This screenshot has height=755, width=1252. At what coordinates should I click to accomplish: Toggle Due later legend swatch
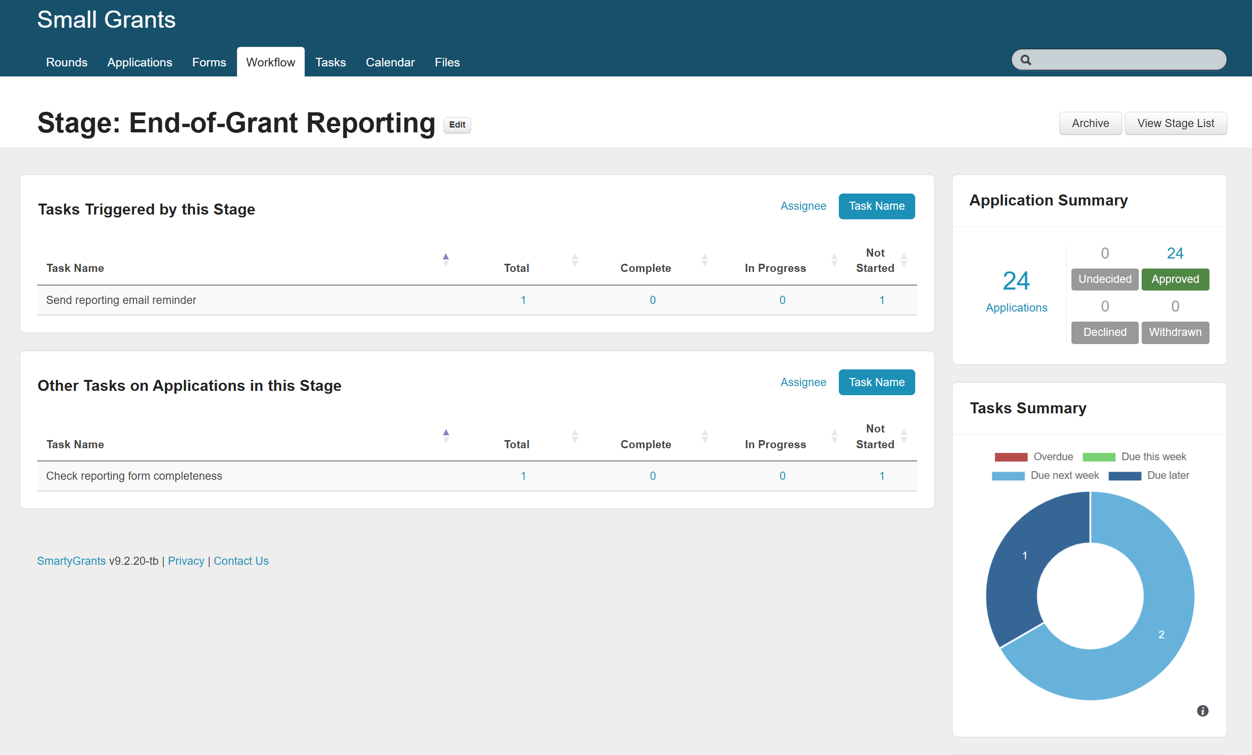[x=1124, y=476]
